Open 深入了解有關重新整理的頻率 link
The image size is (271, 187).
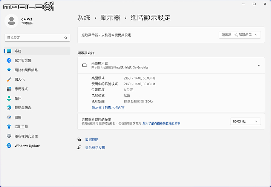pos(161,123)
